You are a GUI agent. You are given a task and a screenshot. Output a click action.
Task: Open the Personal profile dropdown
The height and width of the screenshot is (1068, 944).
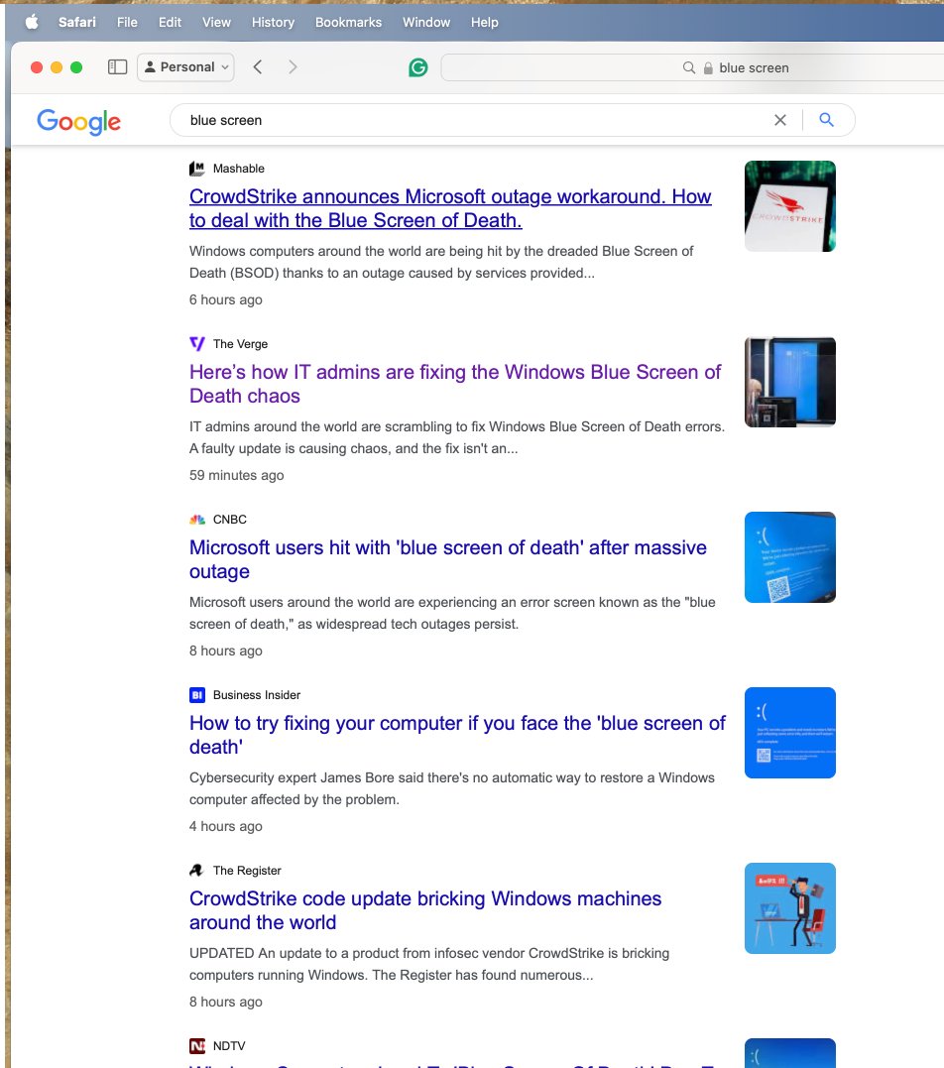(x=185, y=66)
